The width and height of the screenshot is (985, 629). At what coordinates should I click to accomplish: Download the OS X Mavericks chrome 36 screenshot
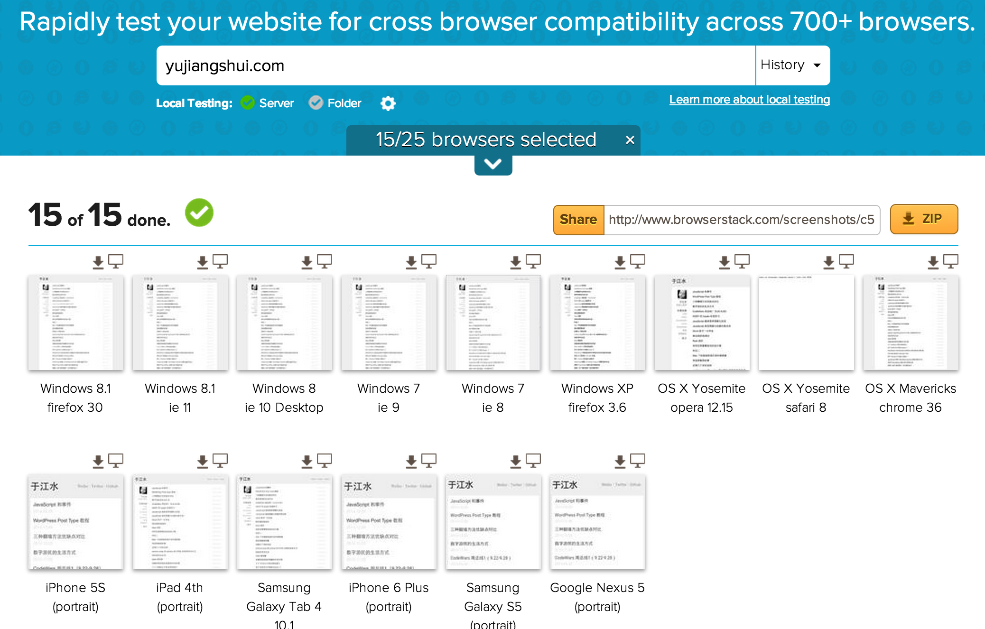(933, 262)
